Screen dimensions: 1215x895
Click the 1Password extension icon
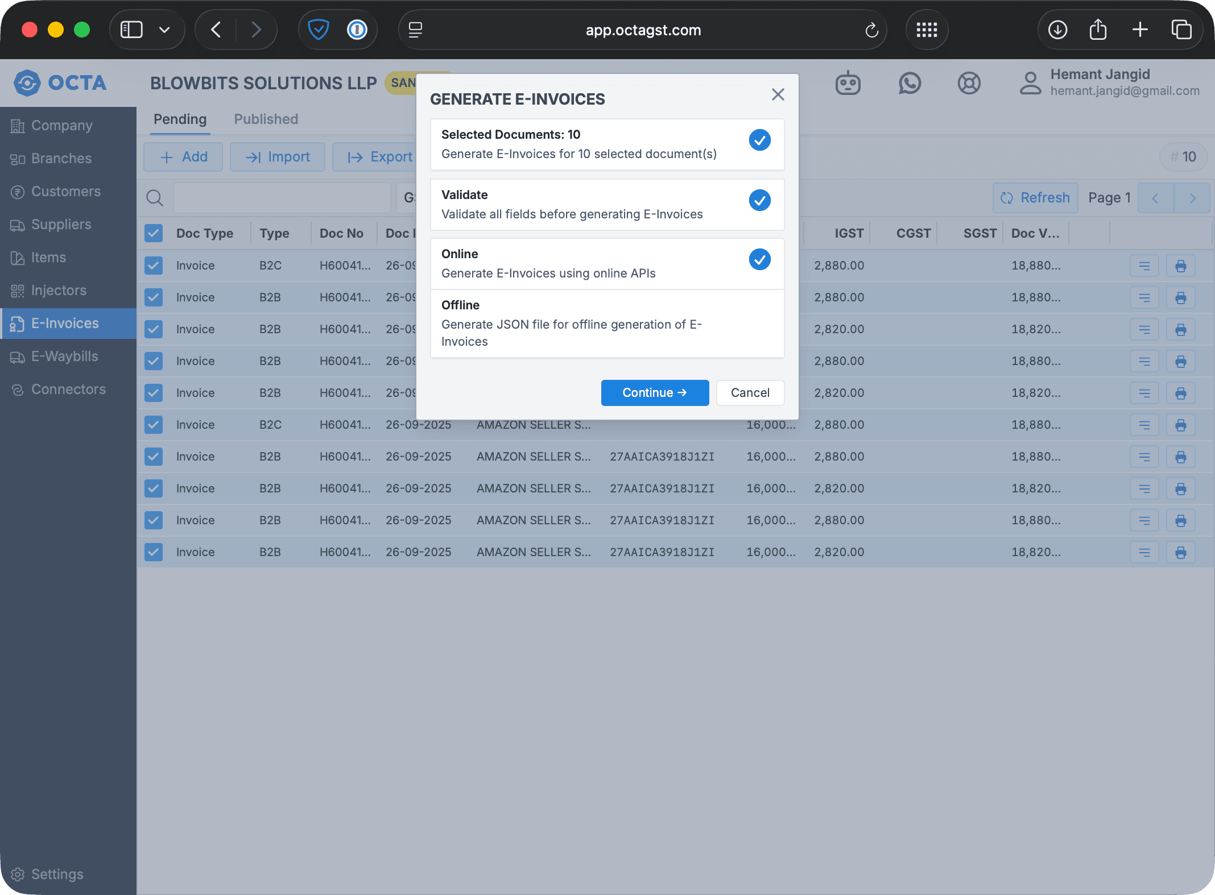(x=357, y=30)
